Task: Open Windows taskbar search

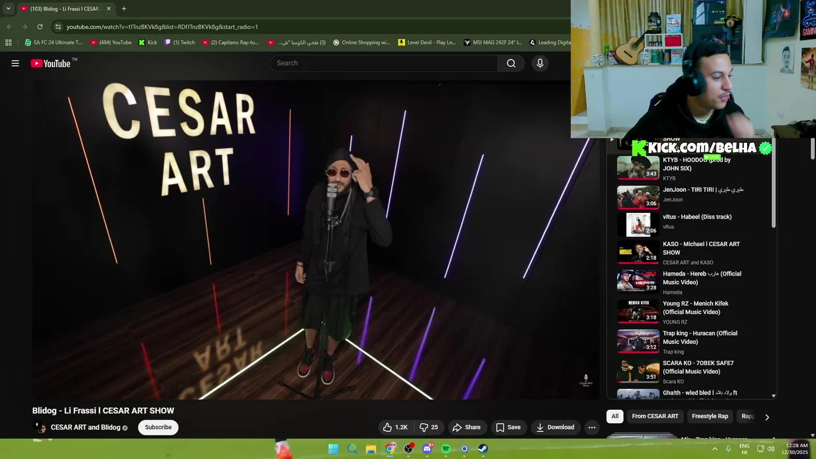Action: tap(352, 449)
